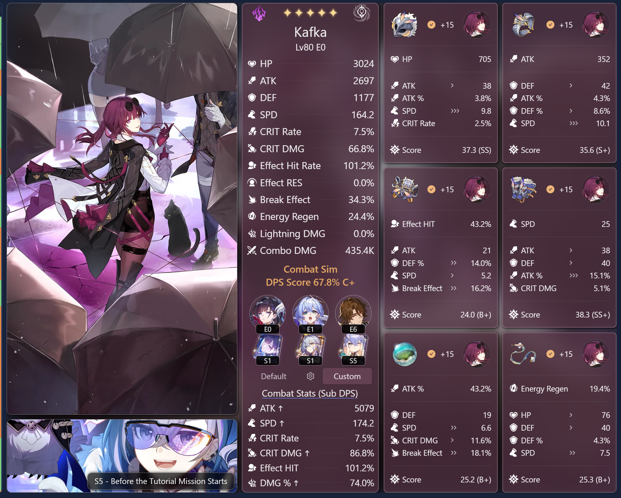Expand ATK % triple-chevron on boots relic
The image size is (621, 498).
pos(573,276)
